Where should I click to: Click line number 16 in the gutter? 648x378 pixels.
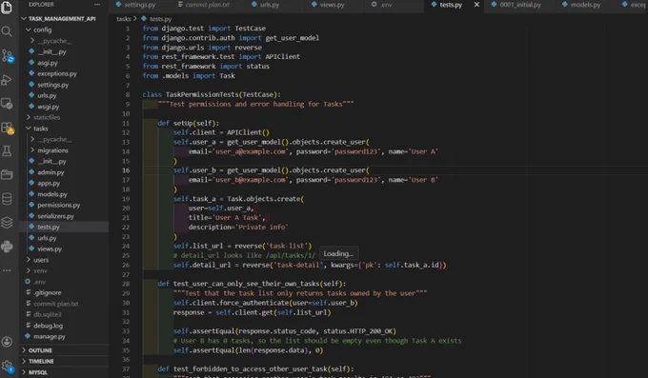click(126, 170)
